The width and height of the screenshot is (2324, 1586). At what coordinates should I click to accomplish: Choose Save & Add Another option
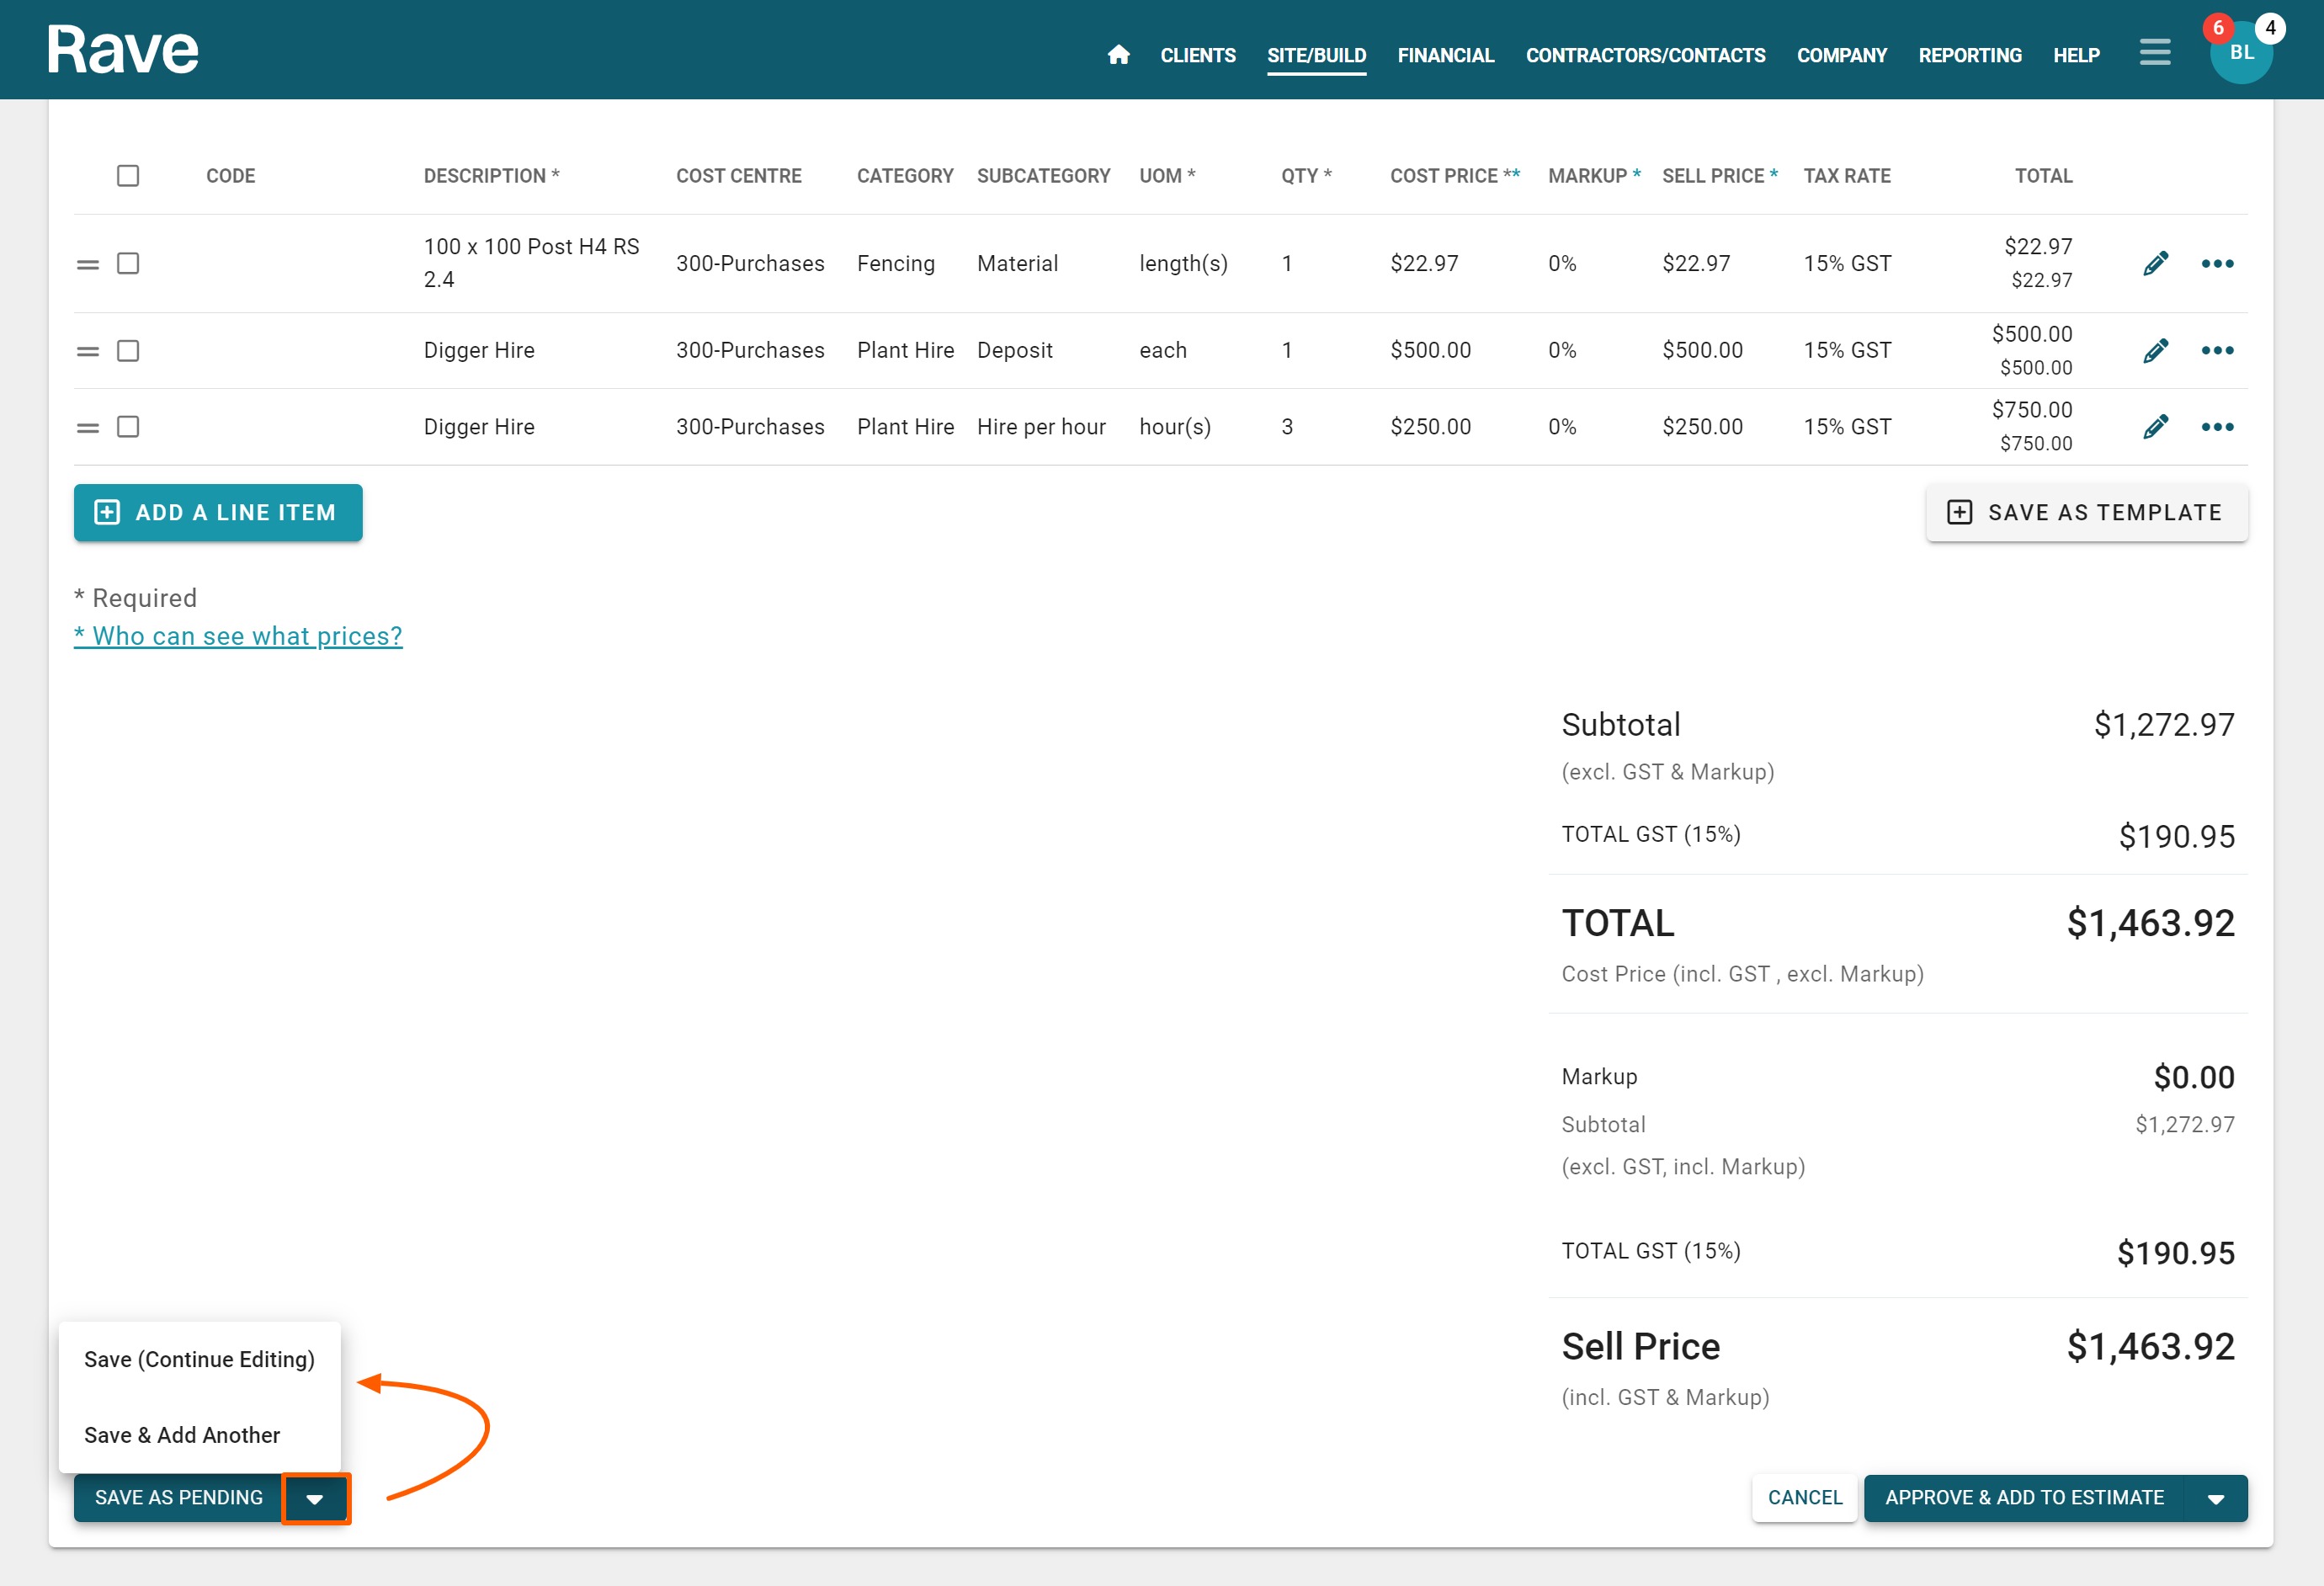(x=182, y=1435)
